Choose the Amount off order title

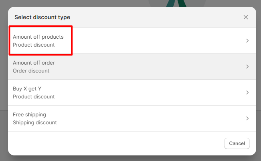pyautogui.click(x=34, y=63)
